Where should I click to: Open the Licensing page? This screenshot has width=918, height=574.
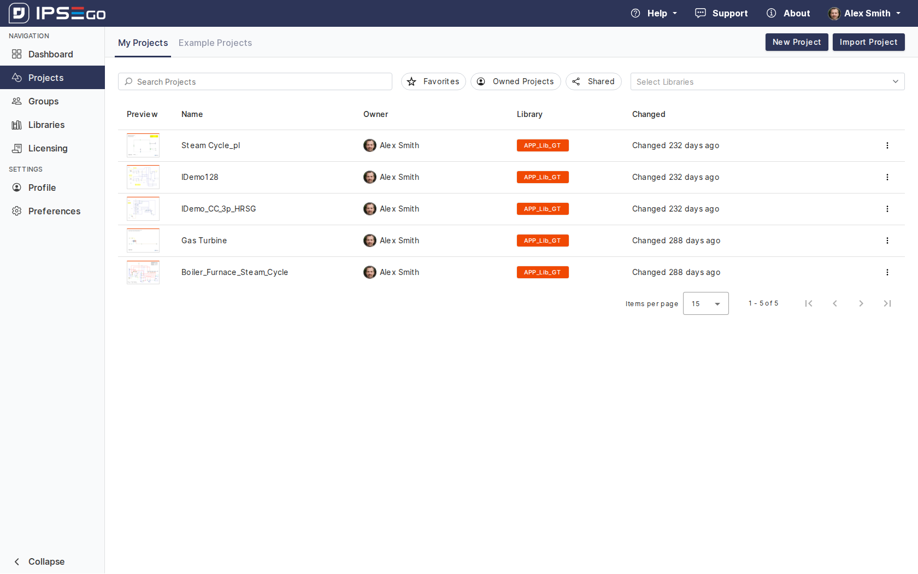(x=48, y=148)
